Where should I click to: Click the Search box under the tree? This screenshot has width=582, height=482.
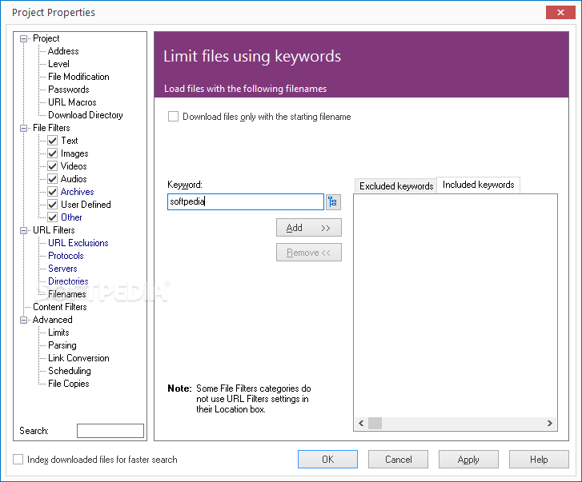pos(110,431)
